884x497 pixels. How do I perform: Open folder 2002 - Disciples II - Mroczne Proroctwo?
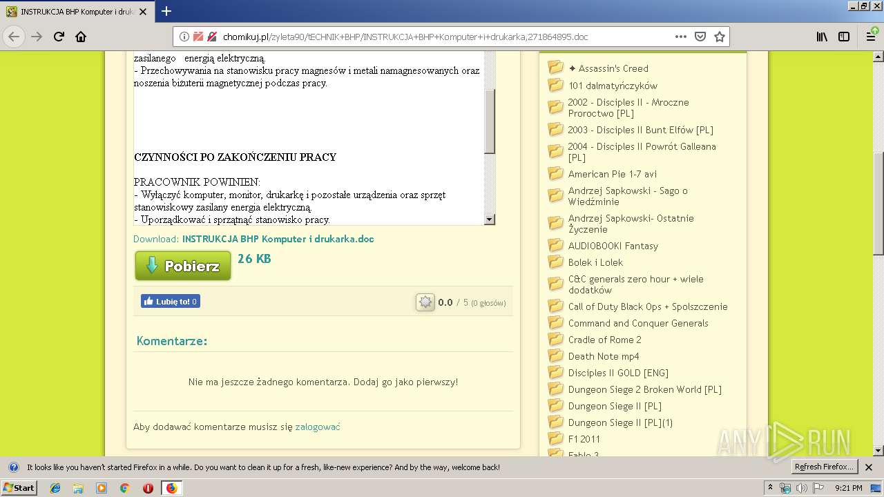pyautogui.click(x=628, y=108)
